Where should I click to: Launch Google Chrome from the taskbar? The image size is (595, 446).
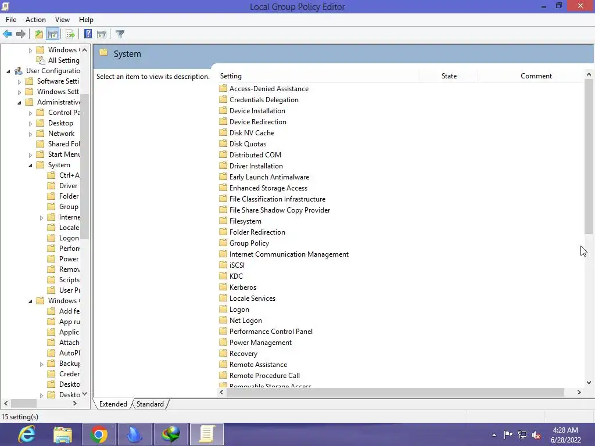coord(99,434)
